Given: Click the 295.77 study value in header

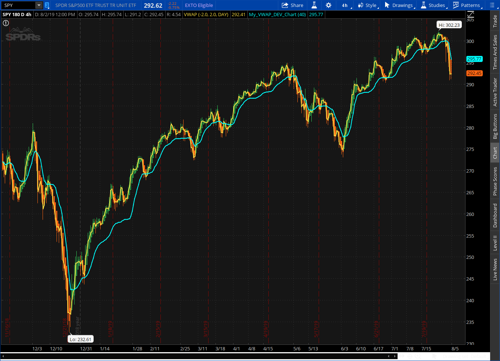Looking at the screenshot, I should point(316,15).
